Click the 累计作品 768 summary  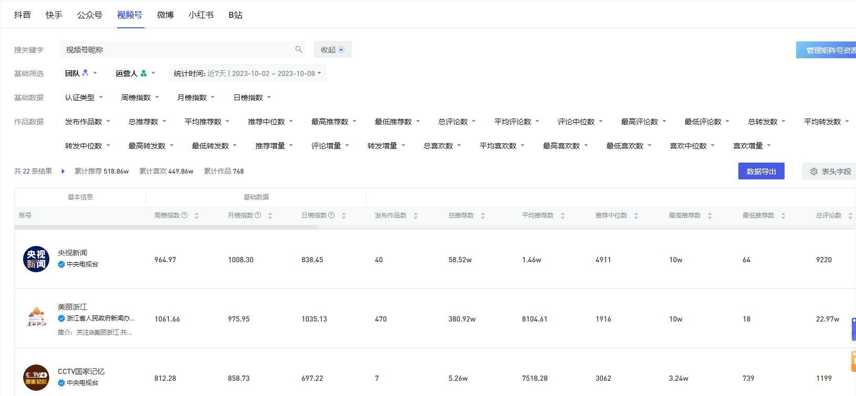(224, 171)
